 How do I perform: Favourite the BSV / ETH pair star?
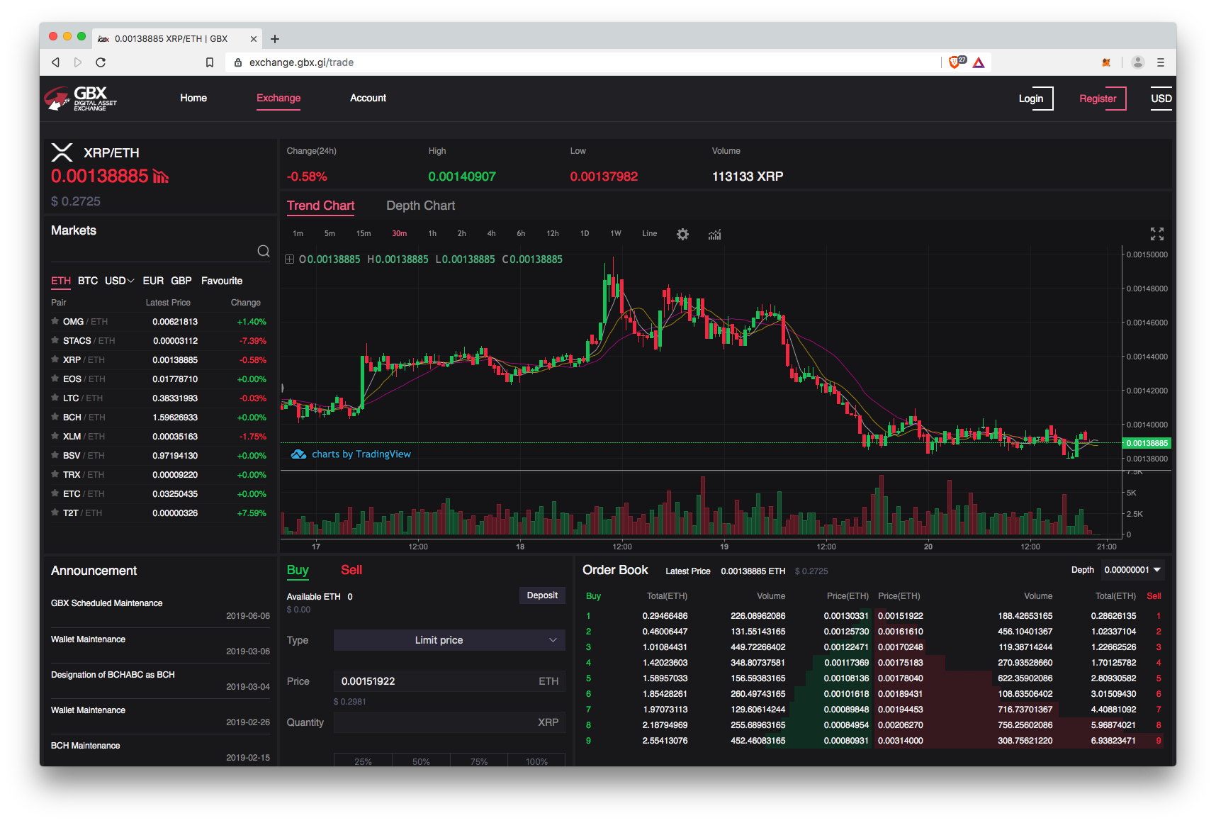click(55, 455)
